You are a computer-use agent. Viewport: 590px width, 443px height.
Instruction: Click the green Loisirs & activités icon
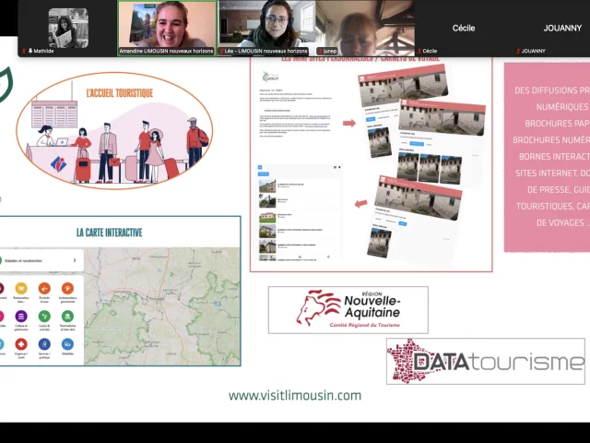click(44, 317)
